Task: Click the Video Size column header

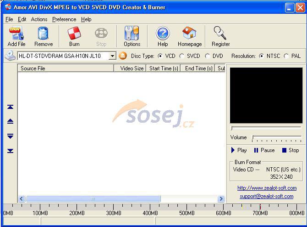Action: point(130,68)
